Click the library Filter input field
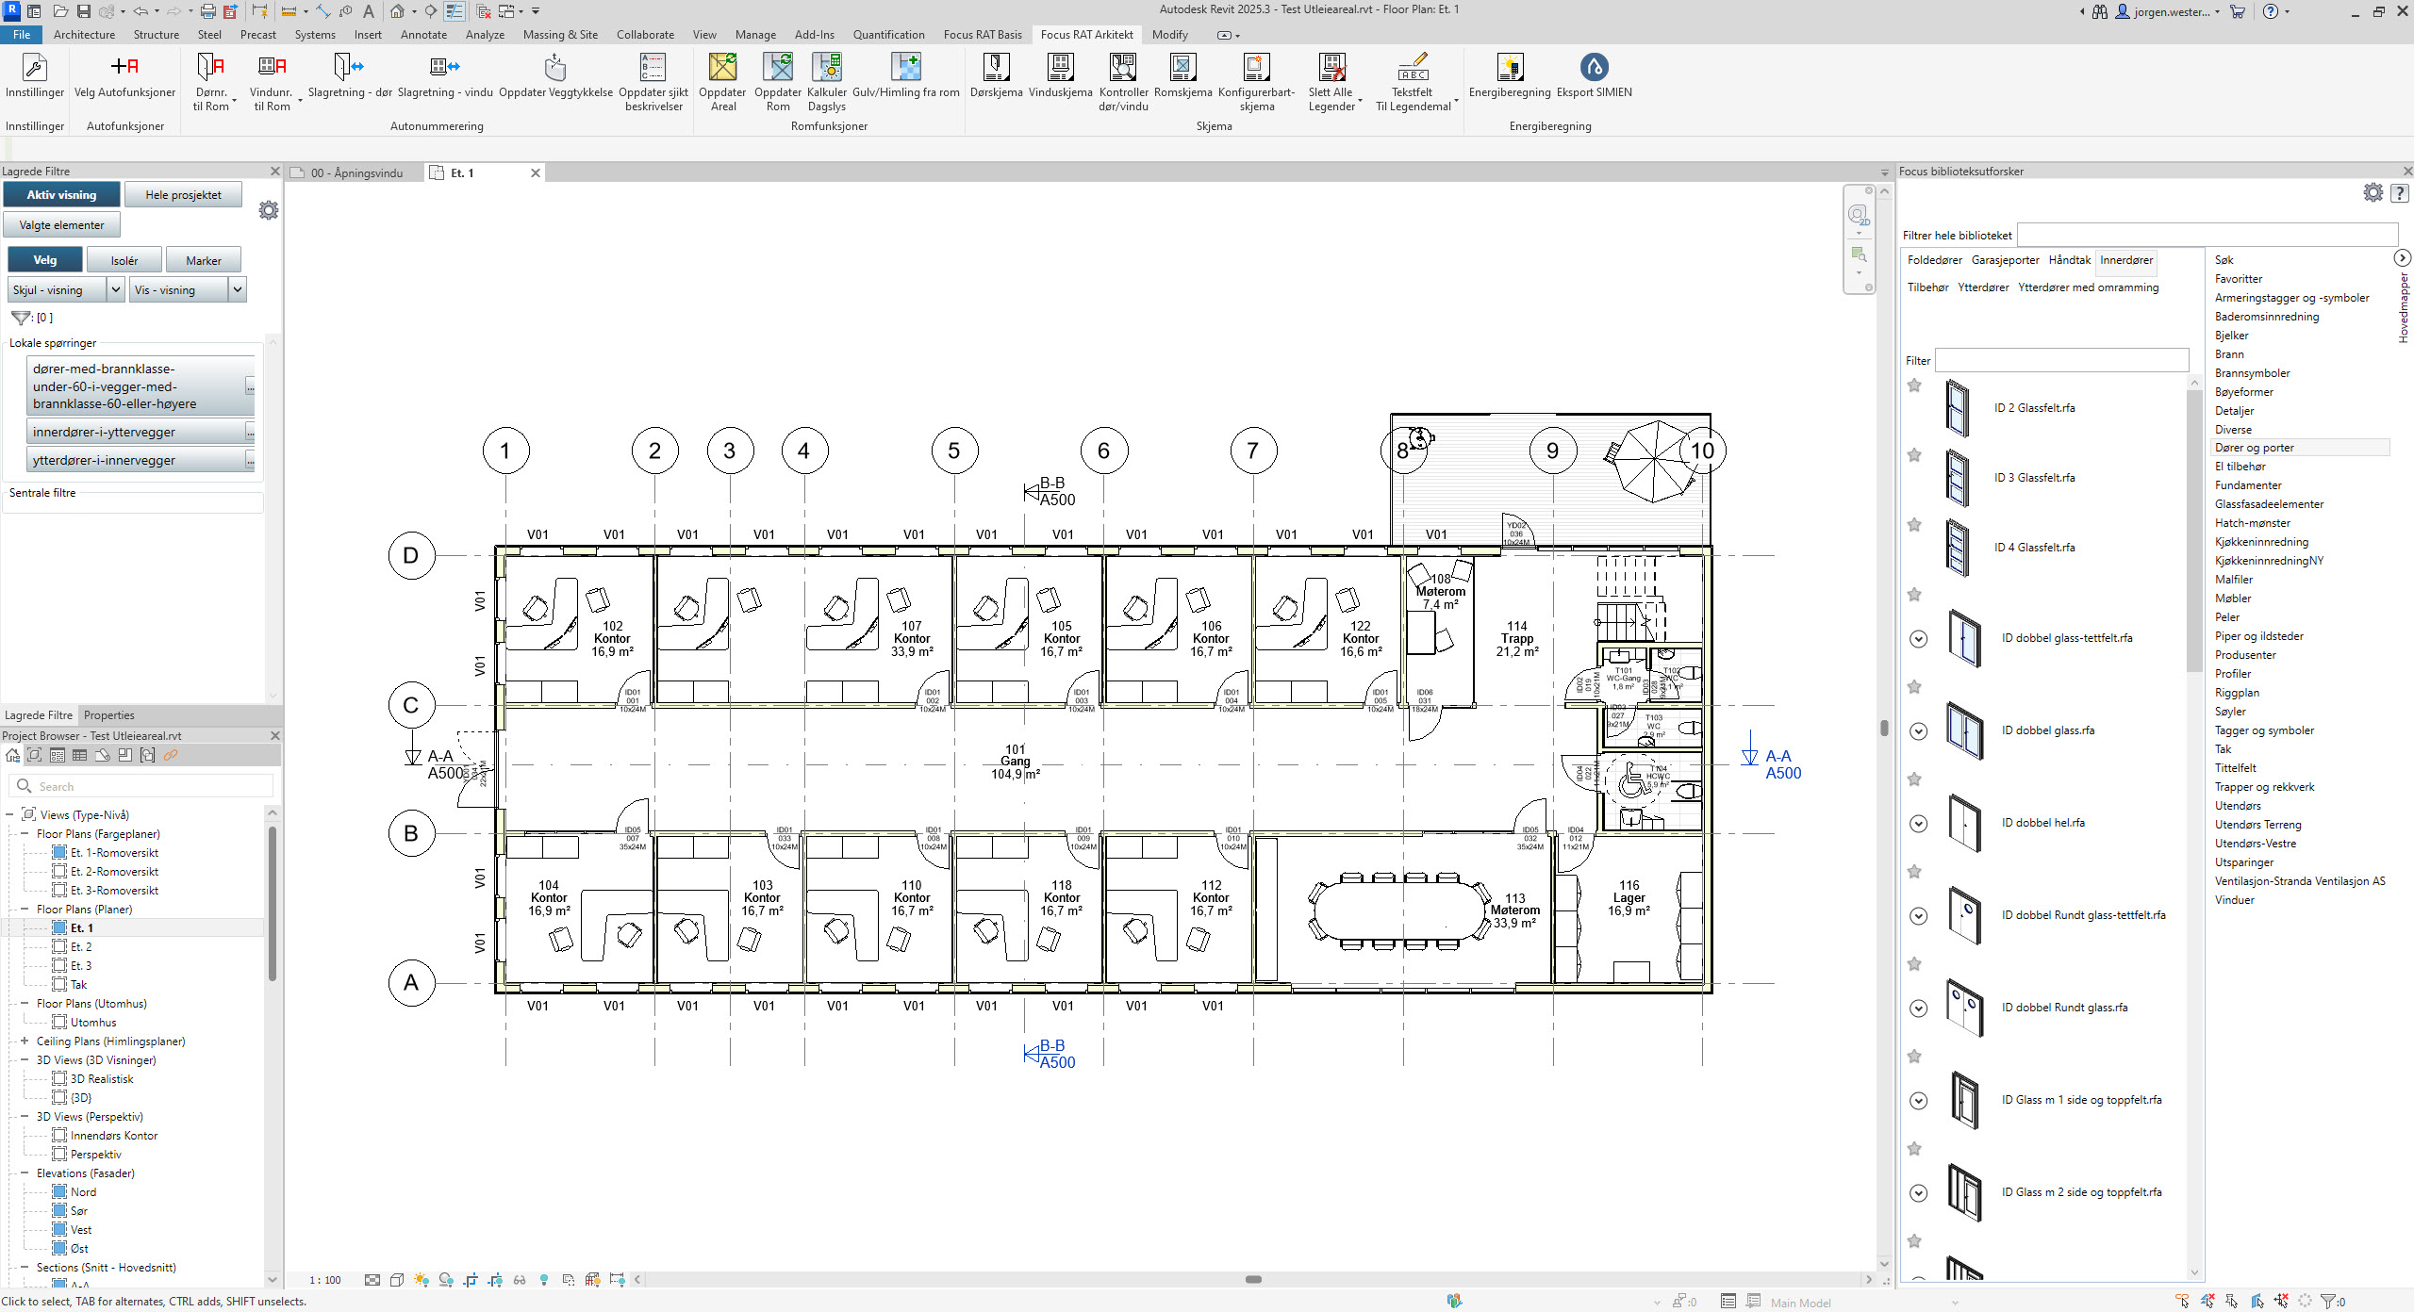Viewport: 2414px width, 1312px height. [x=2061, y=360]
